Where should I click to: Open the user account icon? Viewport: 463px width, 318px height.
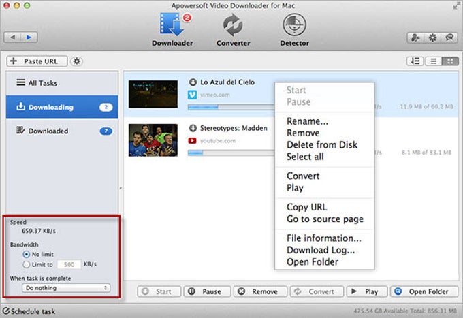(416, 37)
